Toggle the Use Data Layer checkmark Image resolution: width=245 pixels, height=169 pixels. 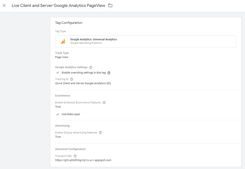(x=58, y=114)
